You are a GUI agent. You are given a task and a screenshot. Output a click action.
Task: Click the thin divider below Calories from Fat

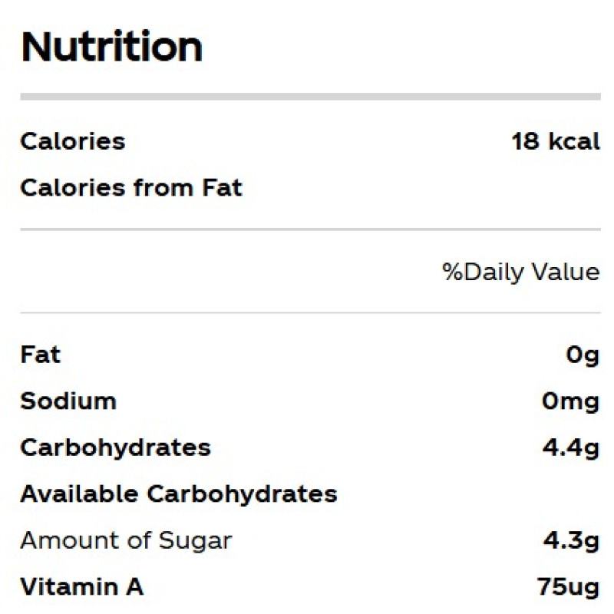310,229
